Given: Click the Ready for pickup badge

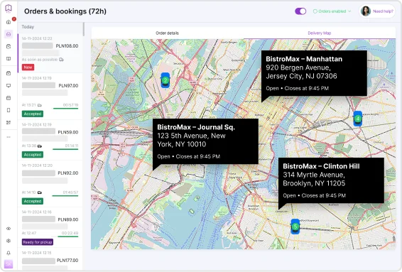Looking at the screenshot, I should [38, 242].
